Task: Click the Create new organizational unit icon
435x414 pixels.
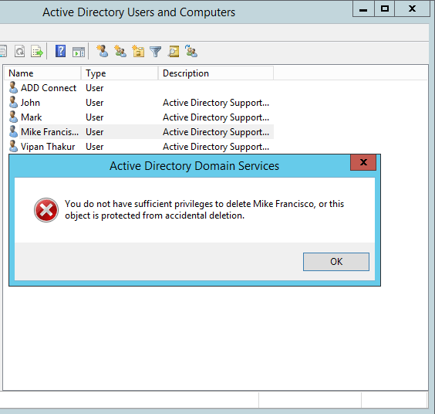Action: (x=138, y=52)
